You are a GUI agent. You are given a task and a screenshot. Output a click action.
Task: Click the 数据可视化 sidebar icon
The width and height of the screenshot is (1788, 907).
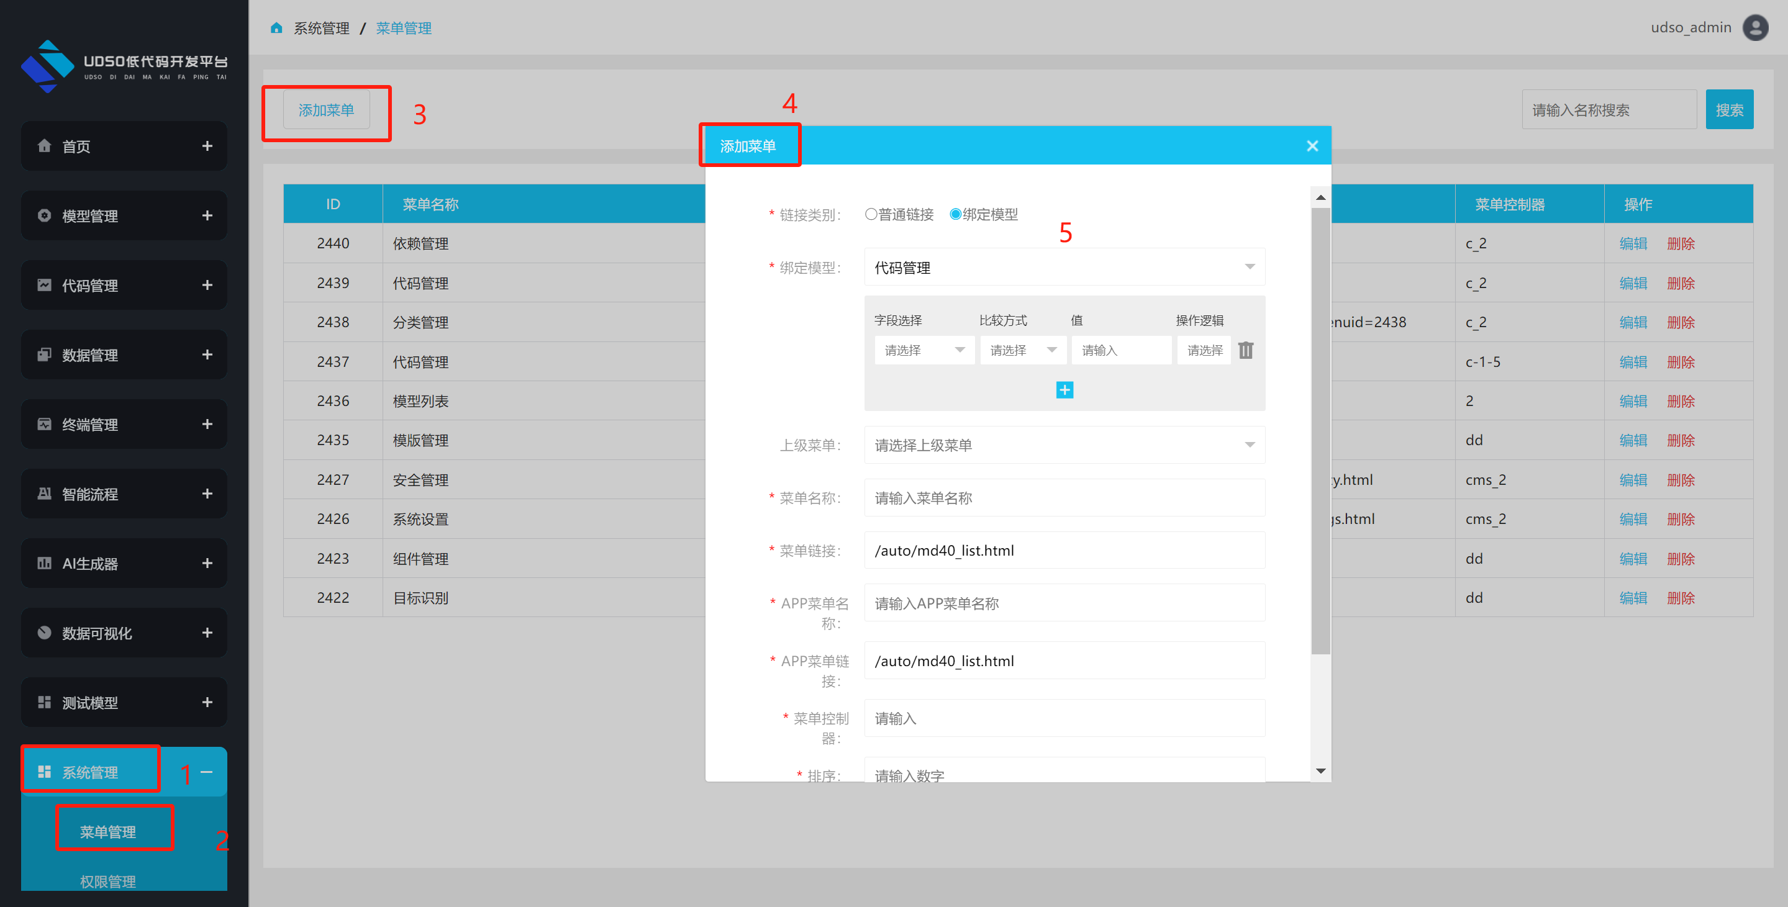(x=45, y=633)
